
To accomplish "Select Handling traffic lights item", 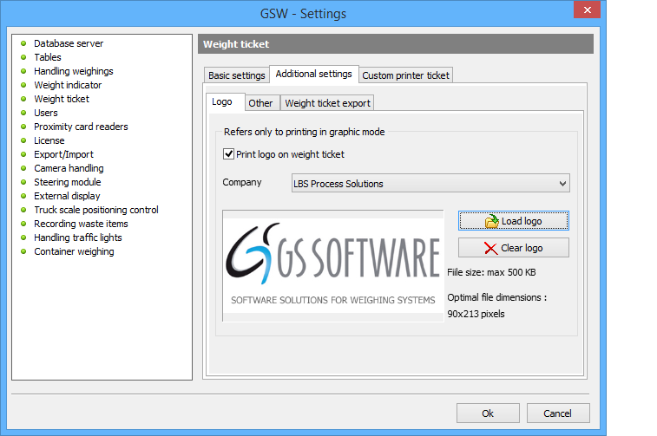I will pyautogui.click(x=78, y=238).
